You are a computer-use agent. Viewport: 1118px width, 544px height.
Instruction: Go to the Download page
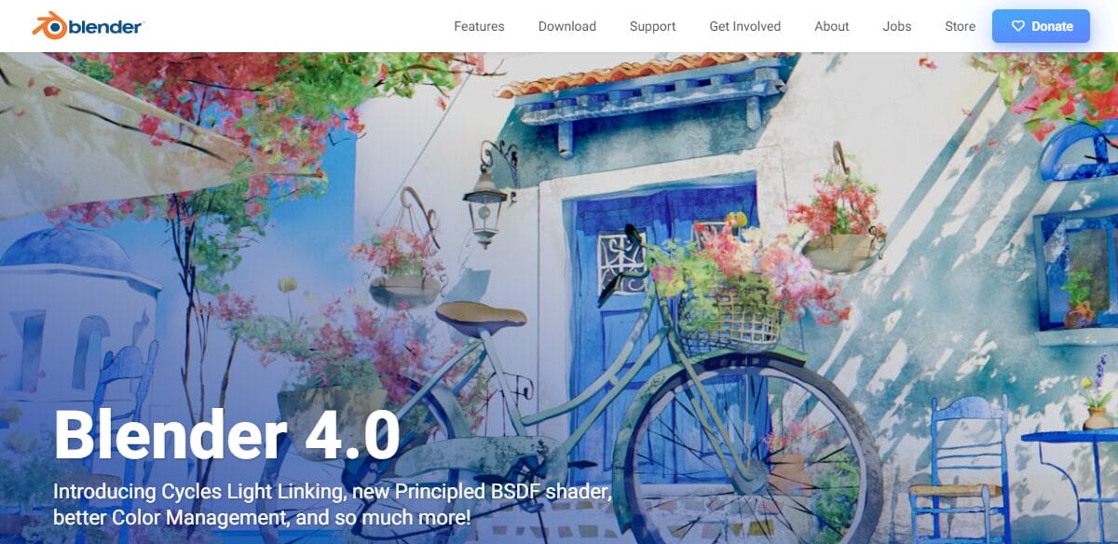(x=566, y=26)
